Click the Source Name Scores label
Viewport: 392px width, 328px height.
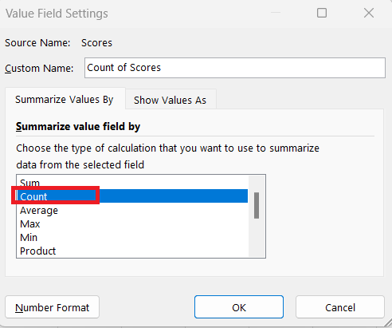(96, 42)
